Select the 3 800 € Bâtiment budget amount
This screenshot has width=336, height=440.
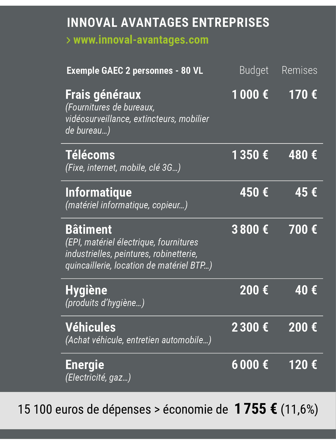[250, 229]
